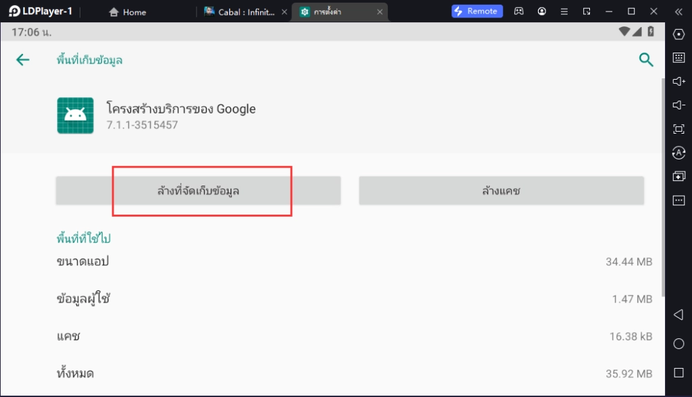This screenshot has width=692, height=397.
Task: Click the cellular signal status icon
Action: coord(637,31)
